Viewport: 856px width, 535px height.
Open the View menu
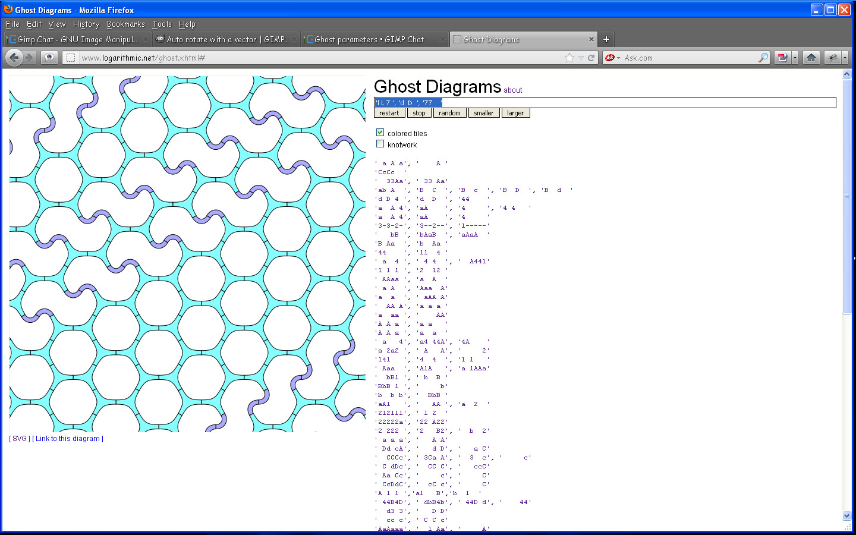point(57,24)
